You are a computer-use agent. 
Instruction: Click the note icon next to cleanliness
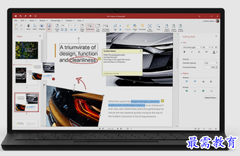click(99, 59)
